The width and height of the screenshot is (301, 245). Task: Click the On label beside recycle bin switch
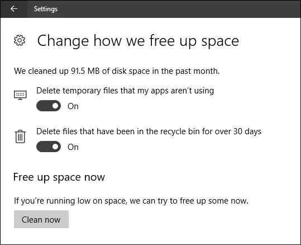click(73, 147)
